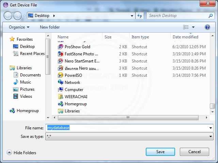
Task: Click the horizontal scrollbar thumb in file list
Action: (128, 118)
